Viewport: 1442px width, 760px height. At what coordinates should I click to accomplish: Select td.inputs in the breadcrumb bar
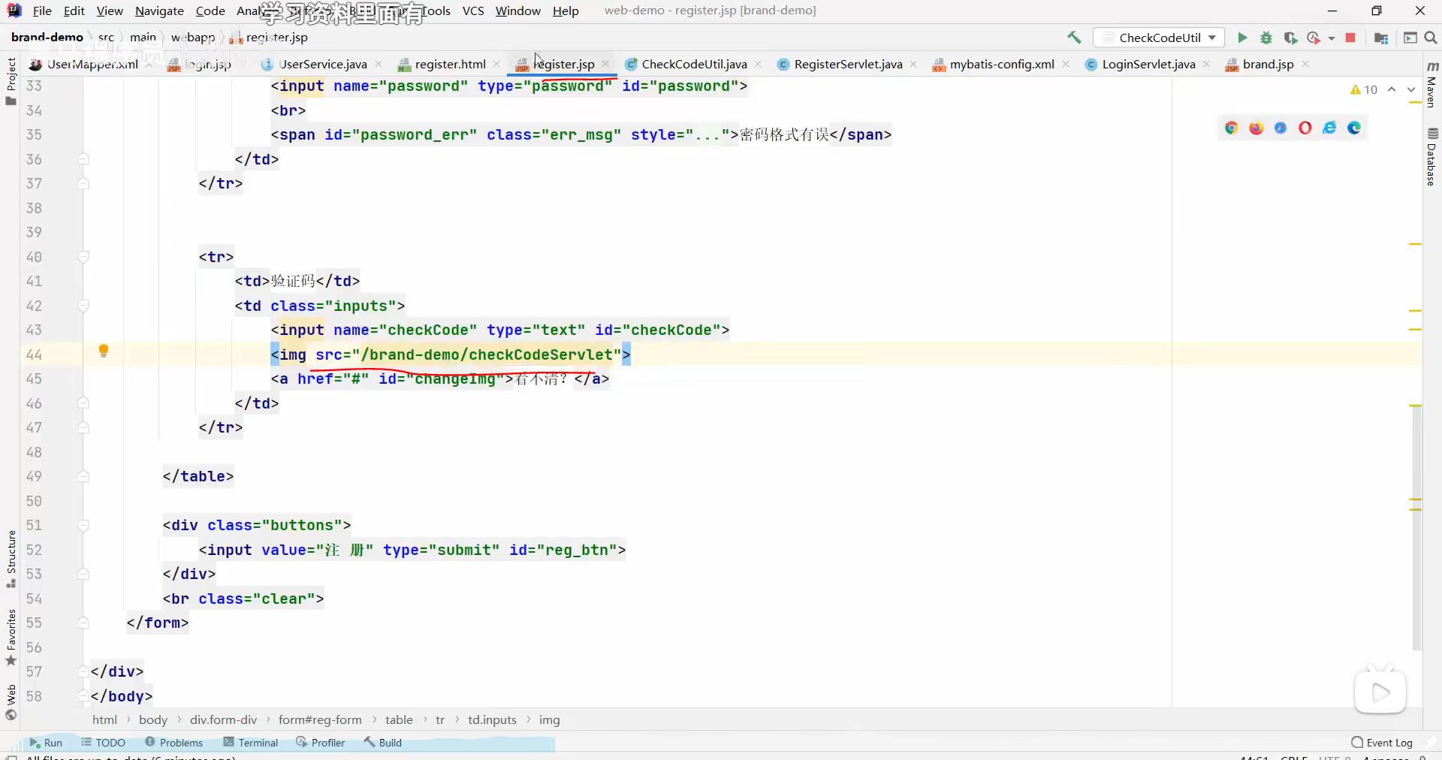(x=492, y=719)
